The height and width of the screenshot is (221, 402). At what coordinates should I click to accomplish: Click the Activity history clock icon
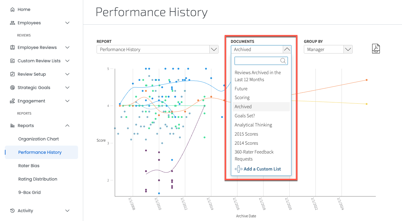(x=12, y=211)
